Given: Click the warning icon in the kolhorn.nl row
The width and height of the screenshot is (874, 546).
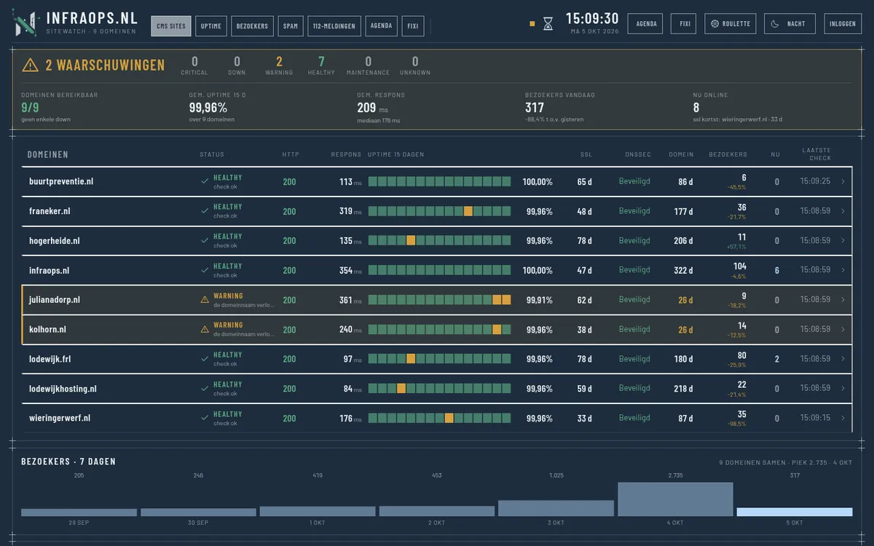Looking at the screenshot, I should pyautogui.click(x=205, y=329).
